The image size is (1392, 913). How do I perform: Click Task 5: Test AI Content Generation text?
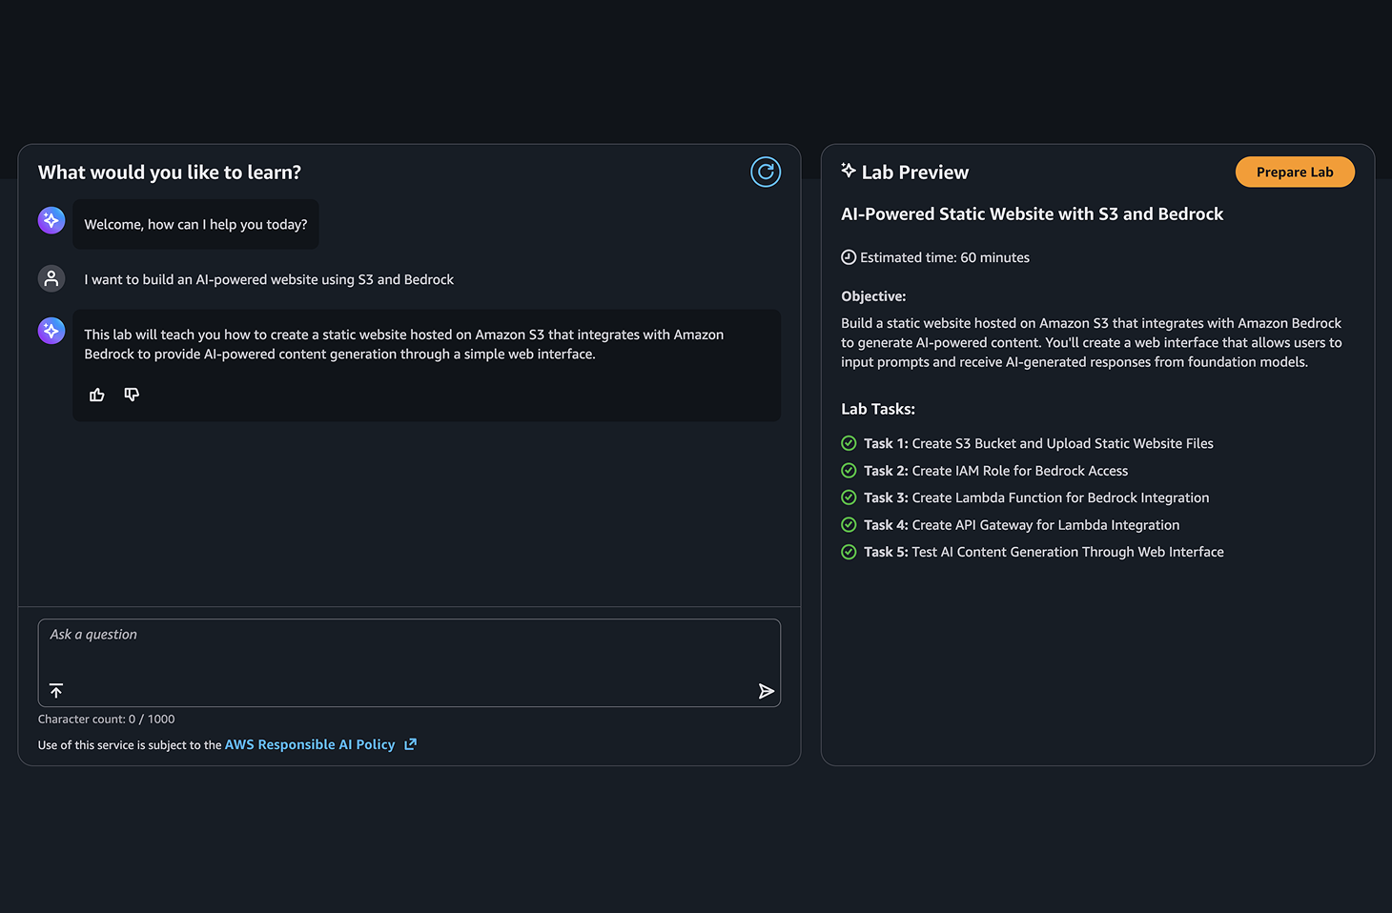pyautogui.click(x=1044, y=552)
